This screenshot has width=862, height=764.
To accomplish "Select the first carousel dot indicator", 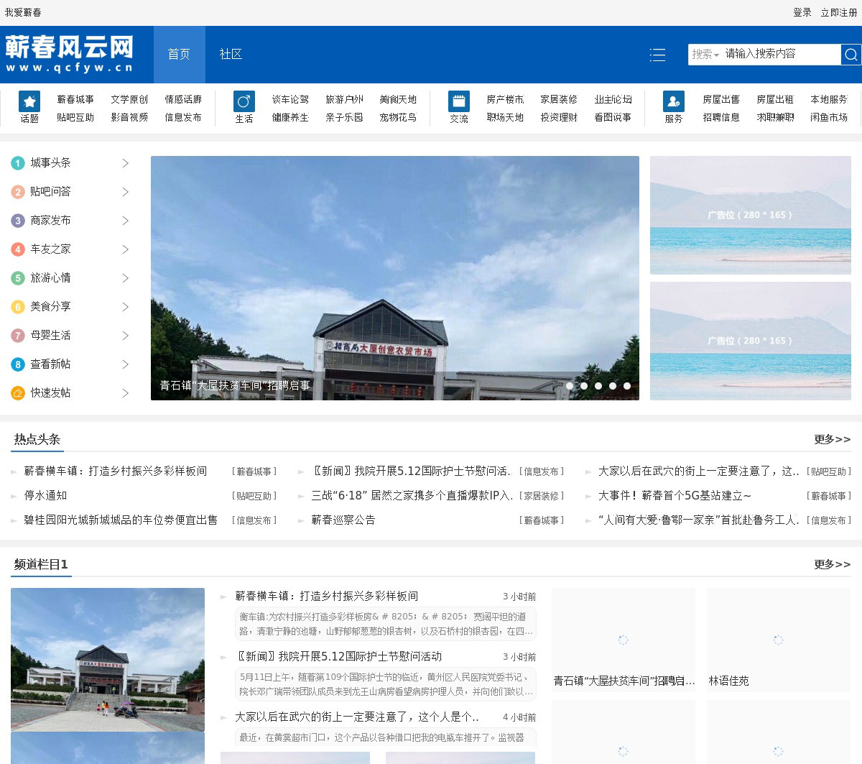I will (x=570, y=386).
